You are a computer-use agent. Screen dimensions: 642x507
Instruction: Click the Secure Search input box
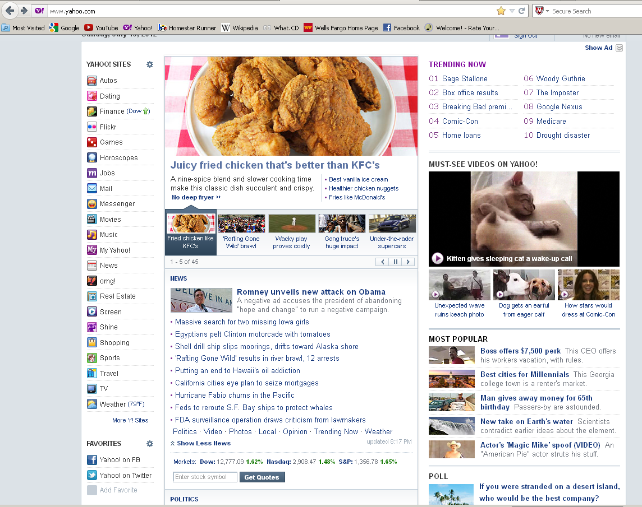click(596, 11)
